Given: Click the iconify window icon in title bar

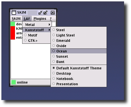Looking at the screenshot, I should pos(41,13).
